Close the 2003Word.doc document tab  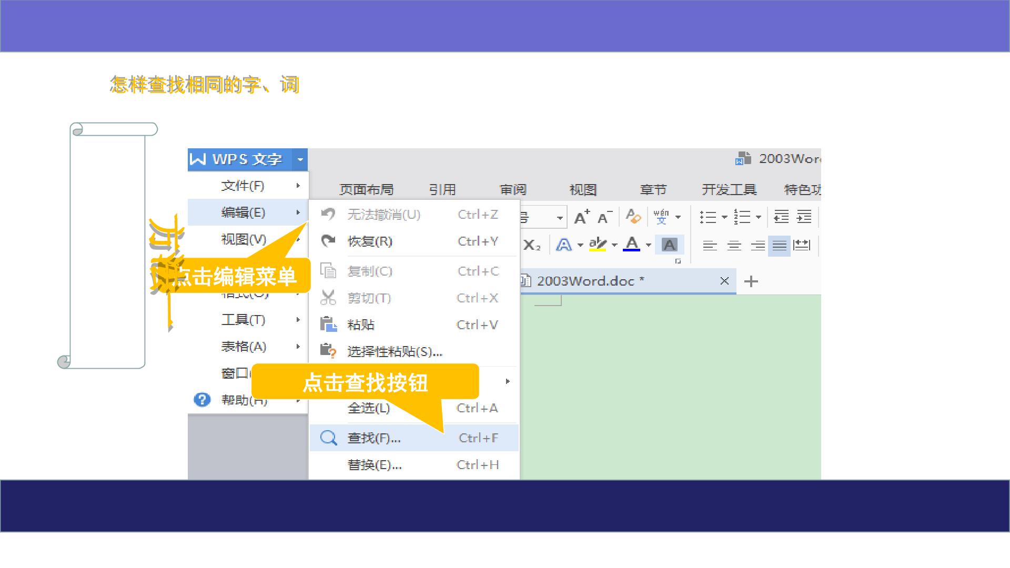click(x=724, y=281)
